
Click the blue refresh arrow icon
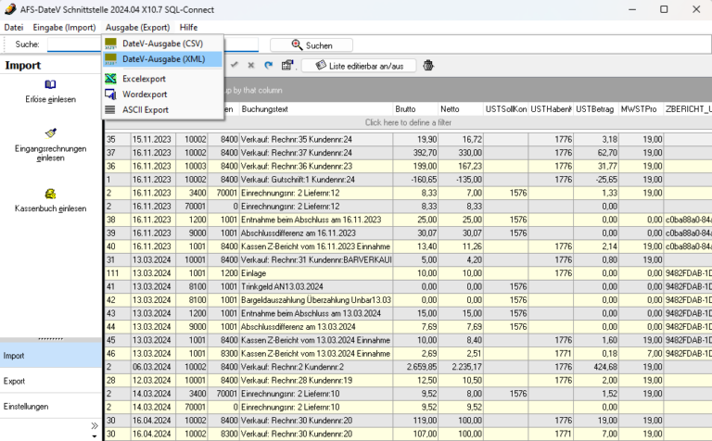[268, 65]
